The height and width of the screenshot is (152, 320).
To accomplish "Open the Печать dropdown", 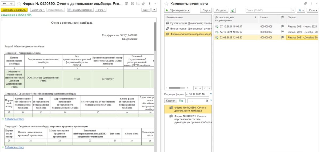I will coord(101,10).
